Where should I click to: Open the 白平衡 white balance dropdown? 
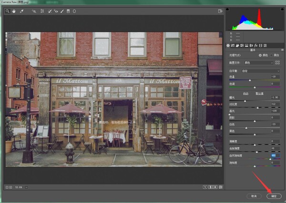pos(261,71)
